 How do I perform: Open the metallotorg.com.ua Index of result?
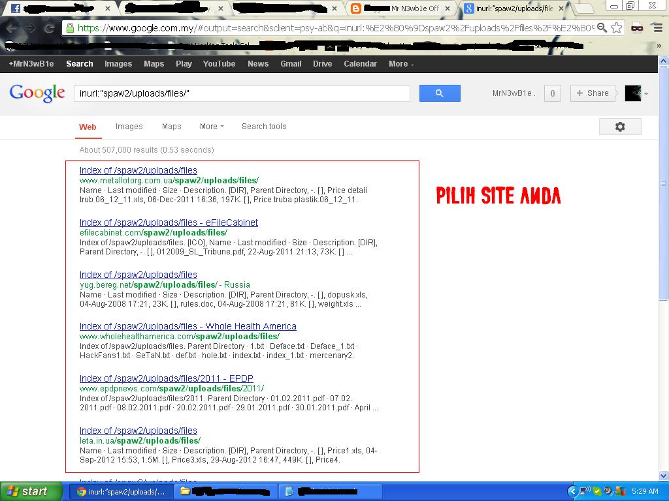[x=139, y=170]
